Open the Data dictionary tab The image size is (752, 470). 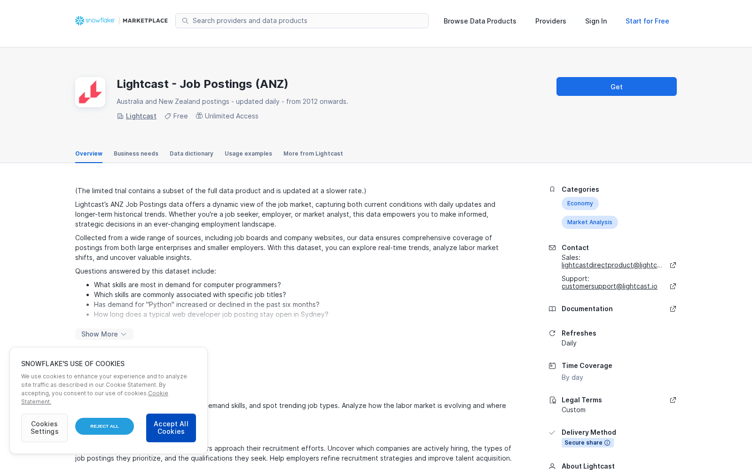(x=191, y=154)
